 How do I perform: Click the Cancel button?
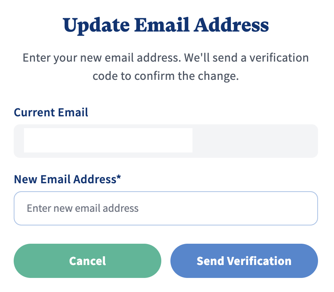87,261
